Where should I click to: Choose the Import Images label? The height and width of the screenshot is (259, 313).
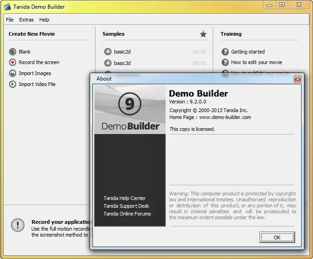35,73
